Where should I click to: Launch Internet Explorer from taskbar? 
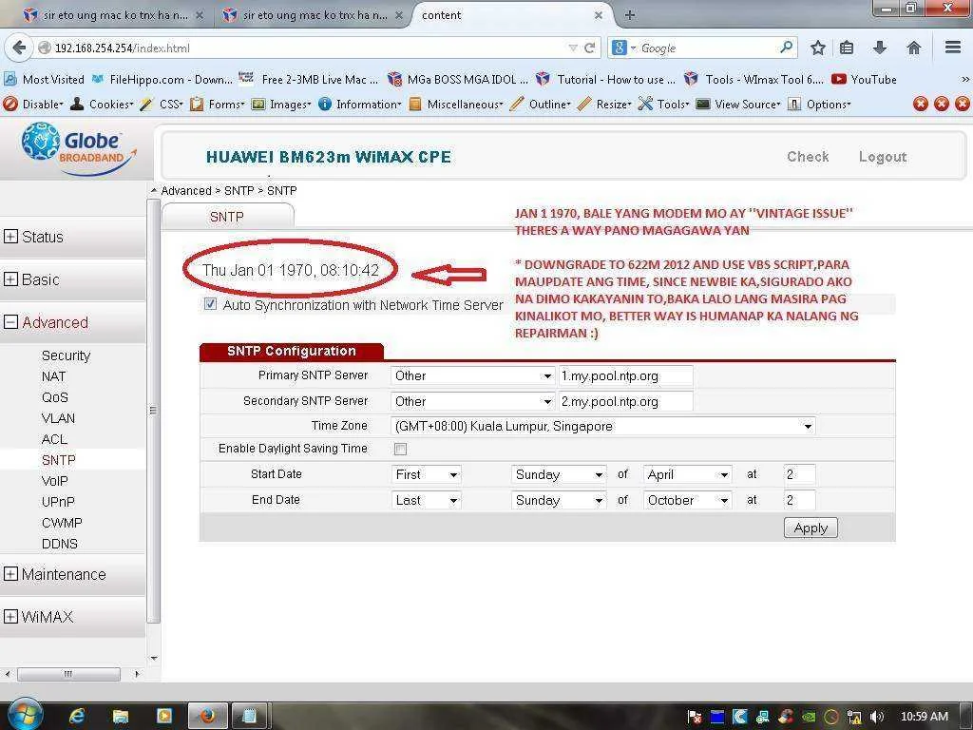click(x=77, y=717)
